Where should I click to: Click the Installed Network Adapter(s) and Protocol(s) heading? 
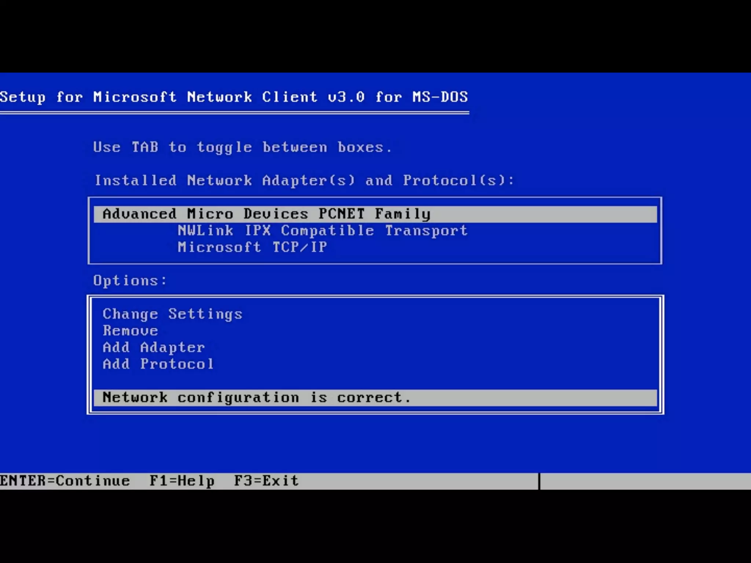click(304, 181)
